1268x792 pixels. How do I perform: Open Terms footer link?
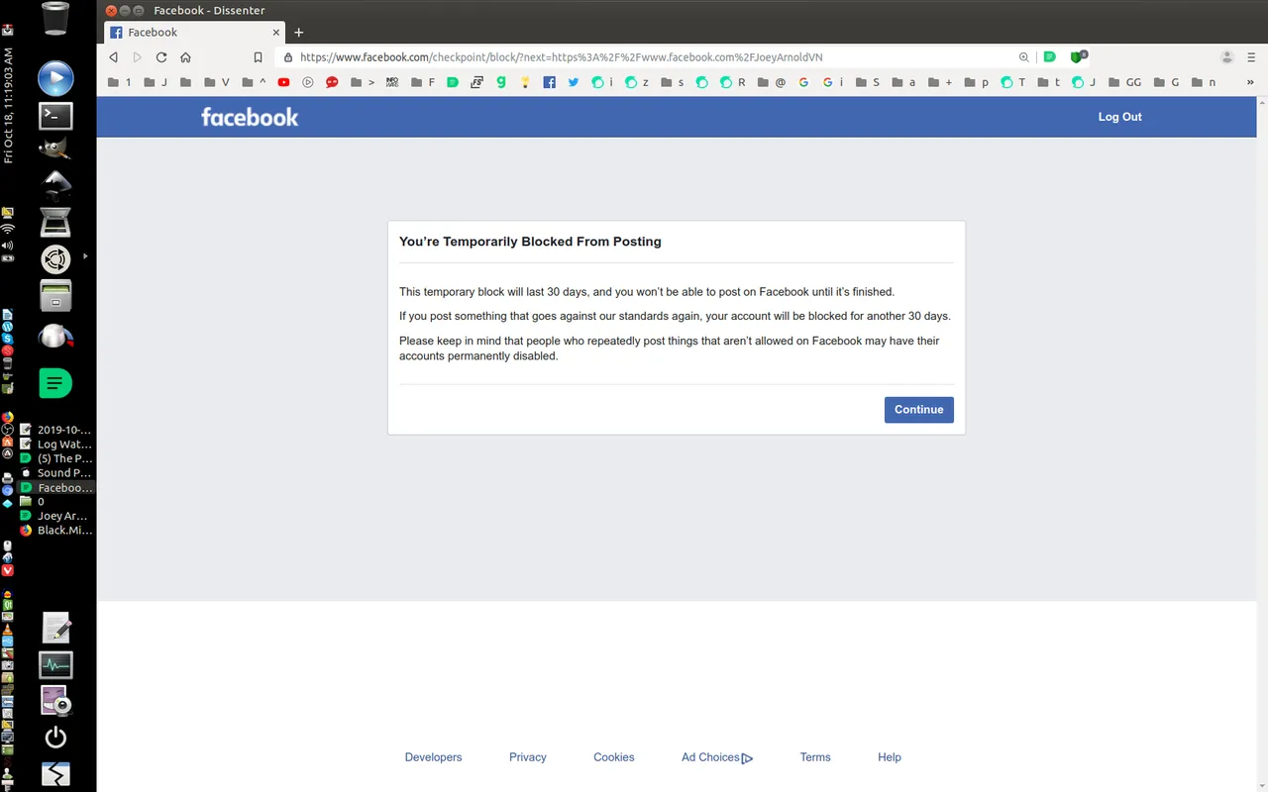point(815,757)
